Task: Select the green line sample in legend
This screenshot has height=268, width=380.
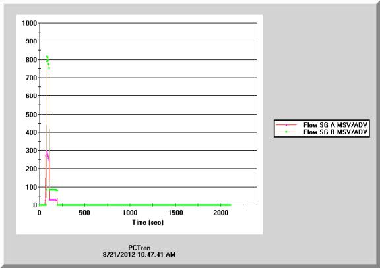Action: 286,132
